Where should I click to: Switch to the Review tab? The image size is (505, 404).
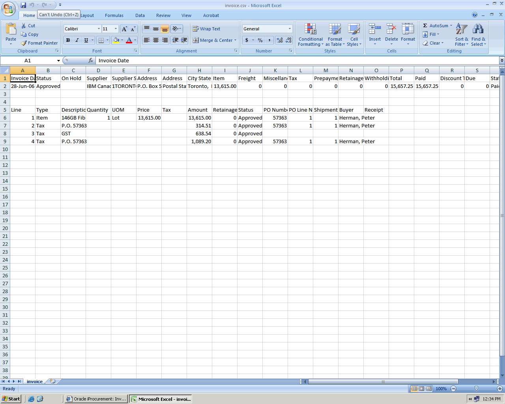point(163,15)
